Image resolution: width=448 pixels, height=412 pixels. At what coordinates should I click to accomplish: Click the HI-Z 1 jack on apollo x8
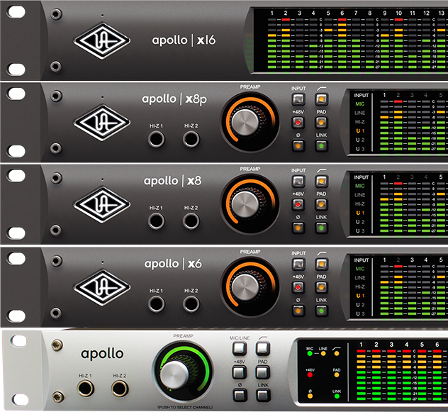pos(156,221)
